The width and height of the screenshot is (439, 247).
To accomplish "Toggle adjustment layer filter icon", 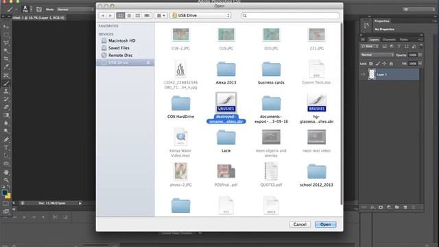I will point(392,47).
